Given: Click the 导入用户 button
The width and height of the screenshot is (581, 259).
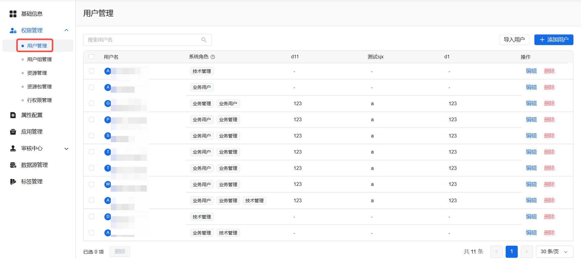Looking at the screenshot, I should 514,40.
